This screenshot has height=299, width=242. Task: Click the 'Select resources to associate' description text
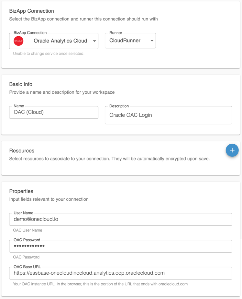109,159
